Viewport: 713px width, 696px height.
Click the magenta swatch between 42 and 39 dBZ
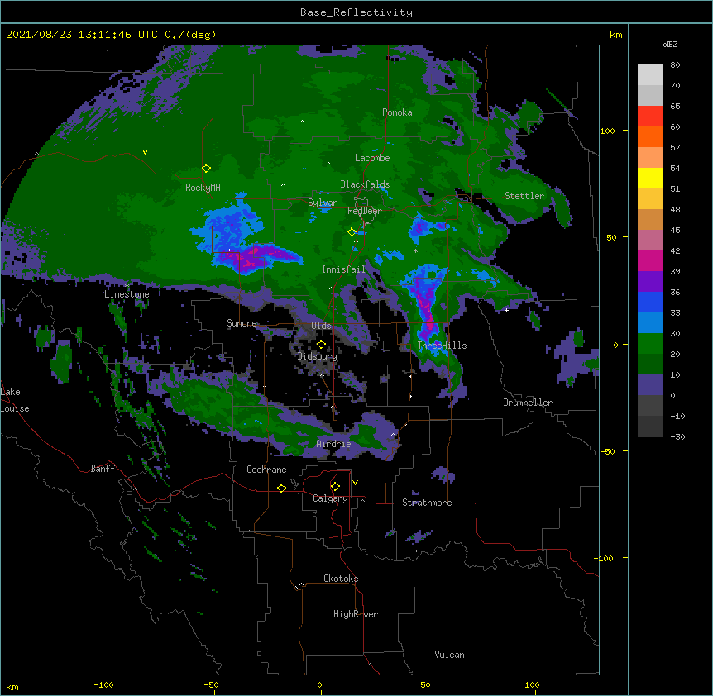650,260
